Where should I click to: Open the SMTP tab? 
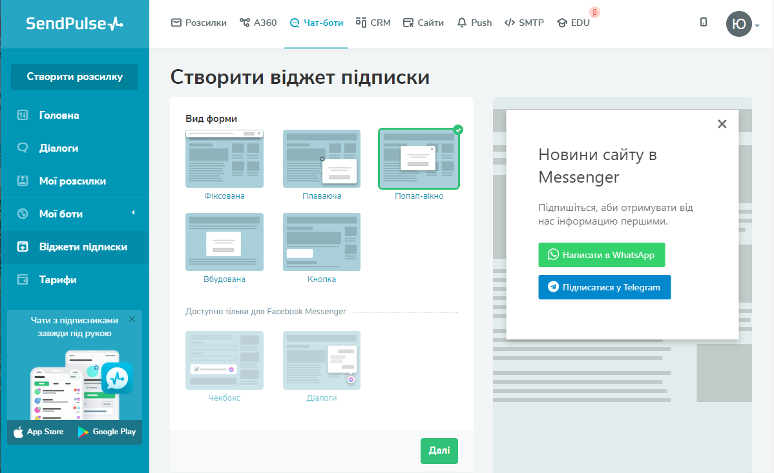(524, 23)
